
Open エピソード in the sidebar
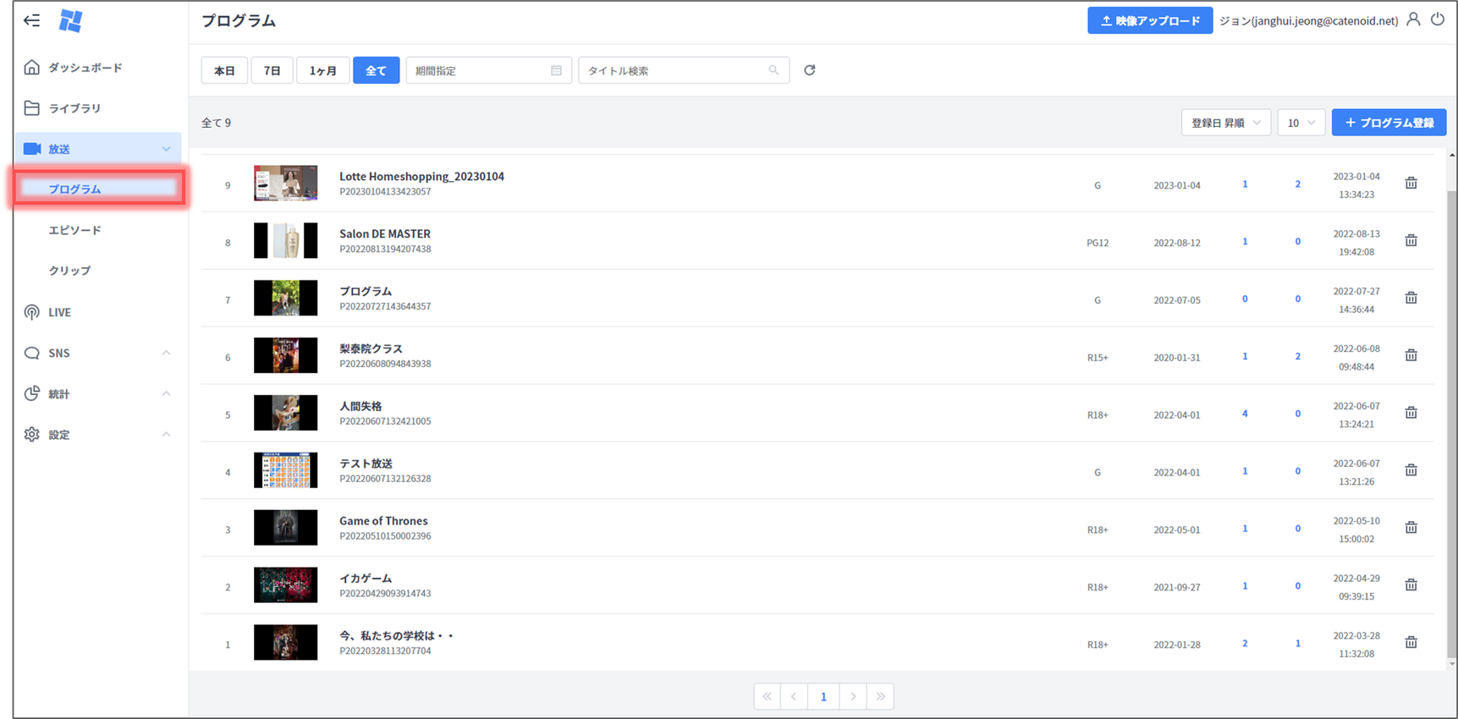pyautogui.click(x=74, y=230)
